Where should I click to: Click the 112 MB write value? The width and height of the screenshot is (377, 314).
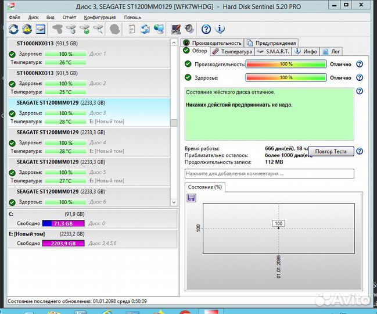(x=274, y=162)
